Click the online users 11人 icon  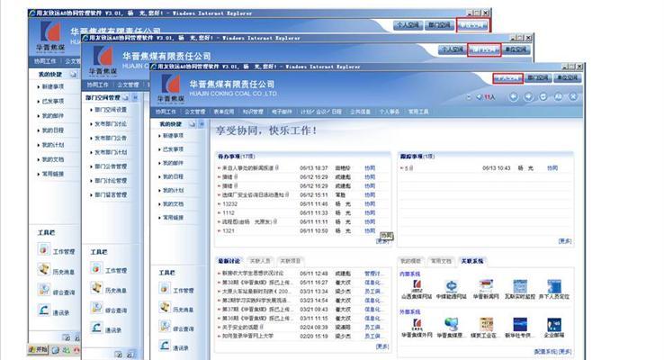(487, 95)
